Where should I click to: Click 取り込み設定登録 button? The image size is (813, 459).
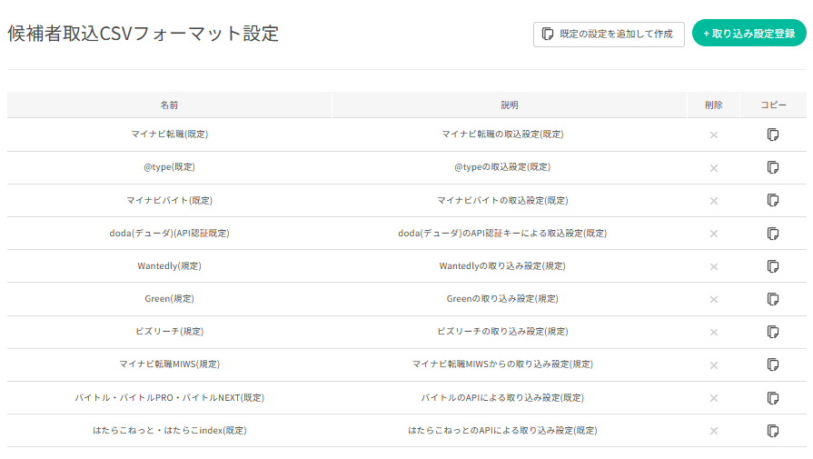click(x=749, y=34)
